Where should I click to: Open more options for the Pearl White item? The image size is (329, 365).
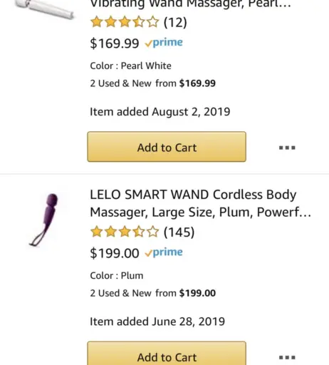click(x=287, y=148)
